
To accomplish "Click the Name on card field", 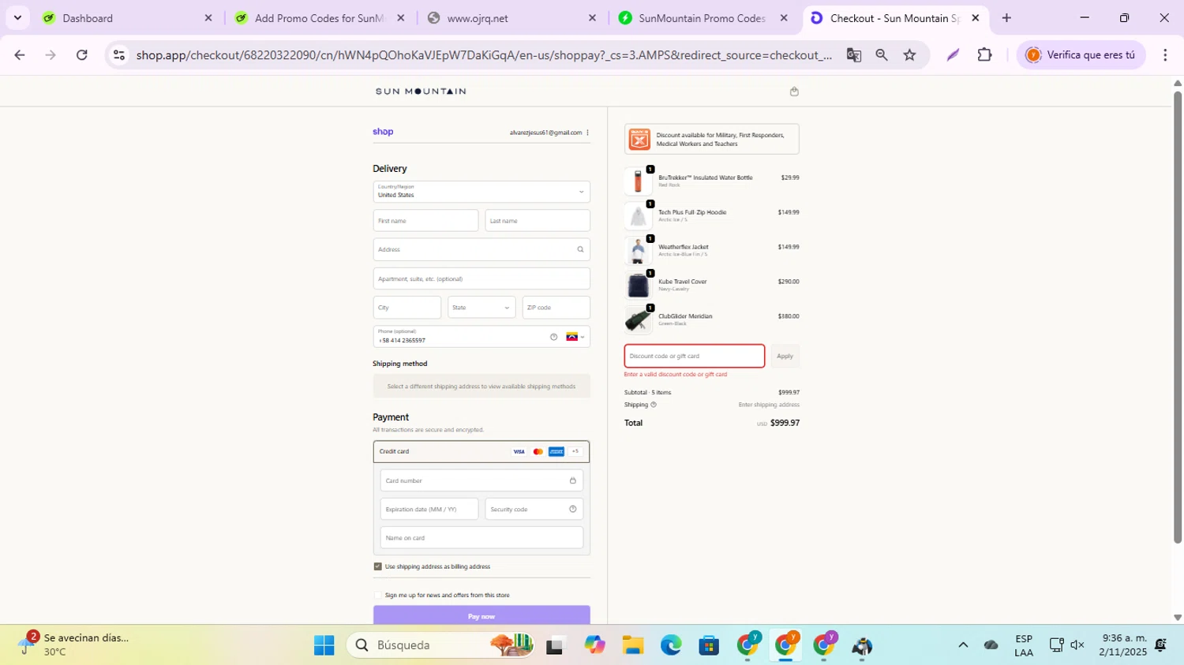I will tap(481, 538).
